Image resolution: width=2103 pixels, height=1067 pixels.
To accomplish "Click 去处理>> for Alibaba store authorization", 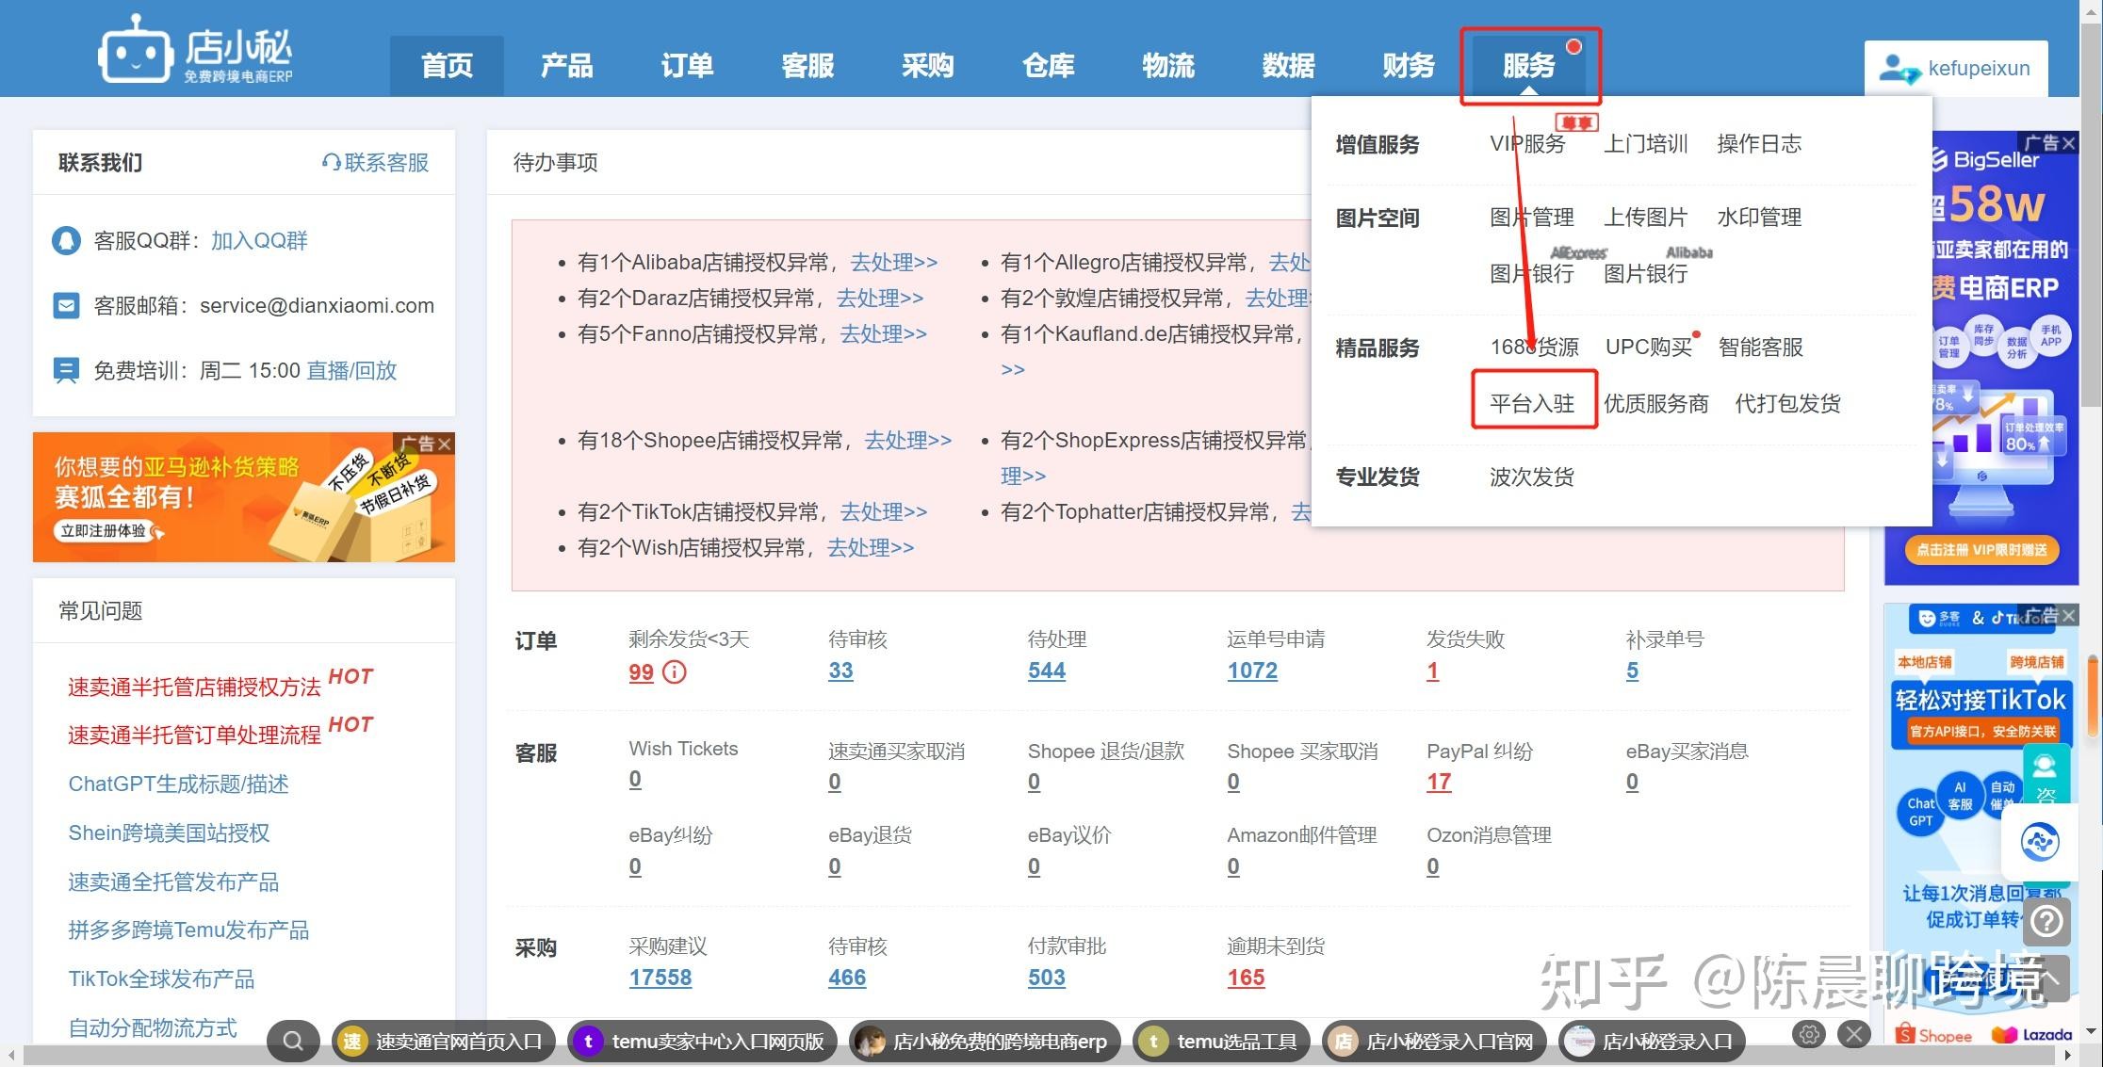I will (x=893, y=263).
